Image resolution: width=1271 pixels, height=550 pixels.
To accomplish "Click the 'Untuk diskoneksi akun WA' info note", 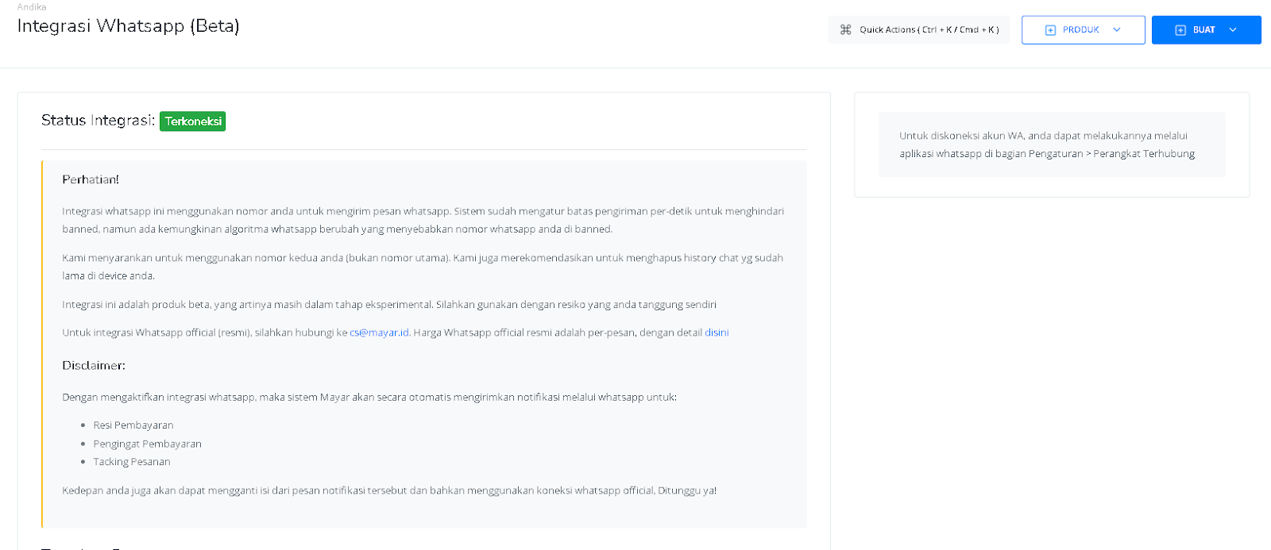I will (1052, 144).
